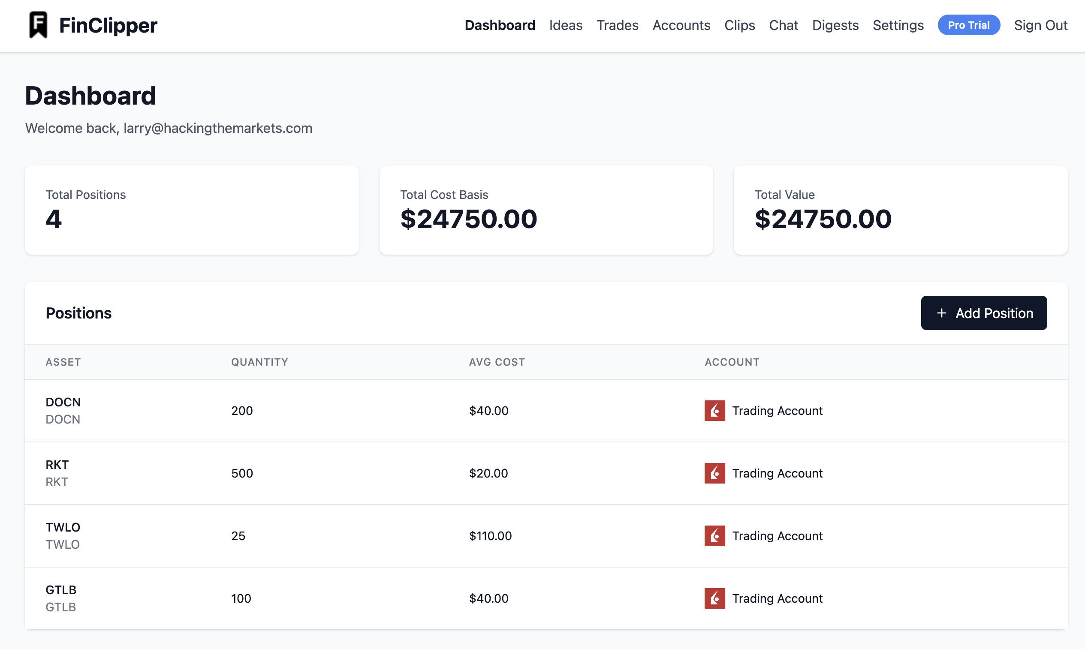Click the Trading Account icon in the DOCN row
The image size is (1085, 649).
click(x=714, y=410)
